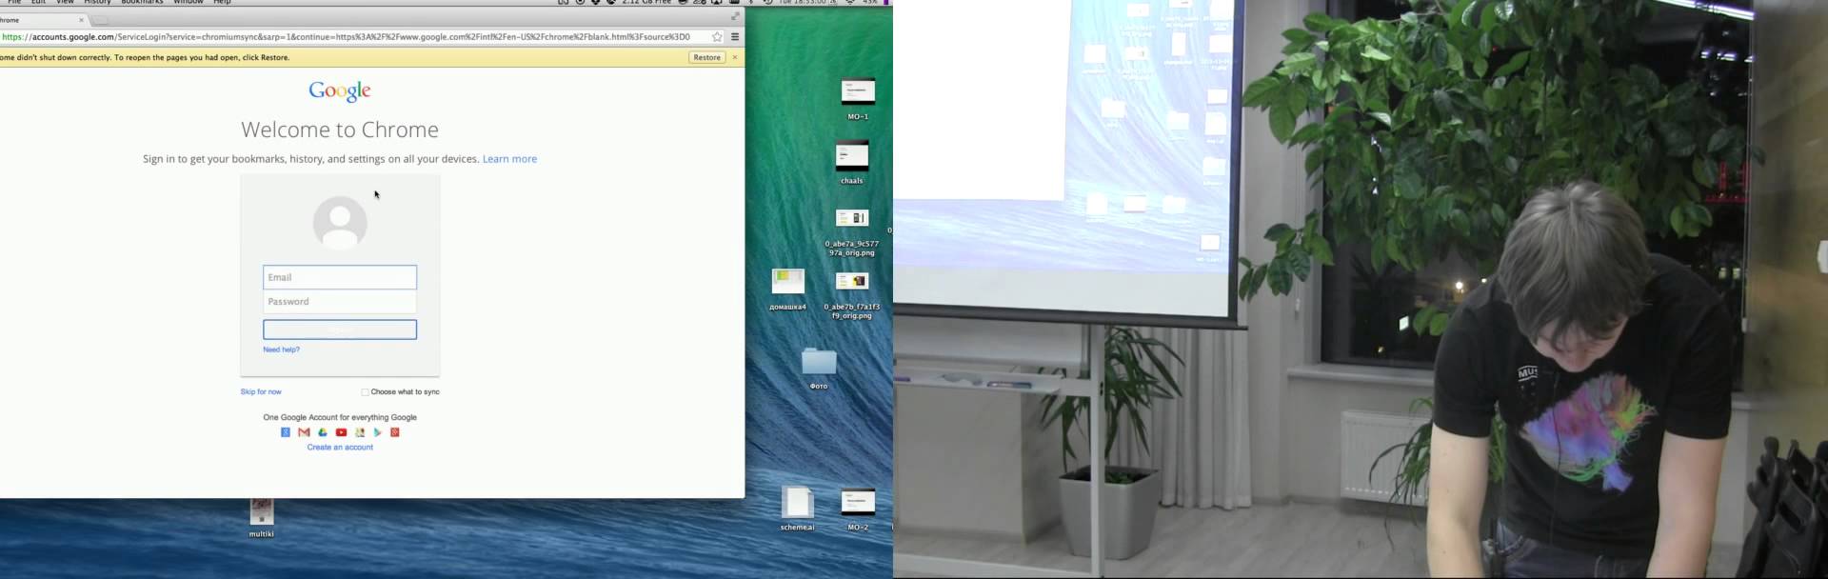1828x579 pixels.
Task: Open the Chrome hamburger menu
Action: pos(735,37)
